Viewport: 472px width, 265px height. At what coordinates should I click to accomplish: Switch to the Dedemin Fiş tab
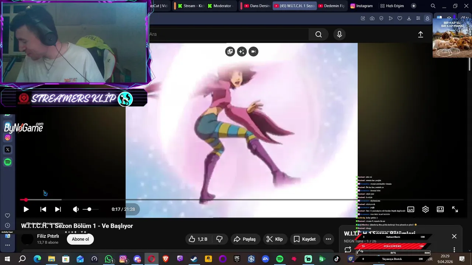[331, 6]
